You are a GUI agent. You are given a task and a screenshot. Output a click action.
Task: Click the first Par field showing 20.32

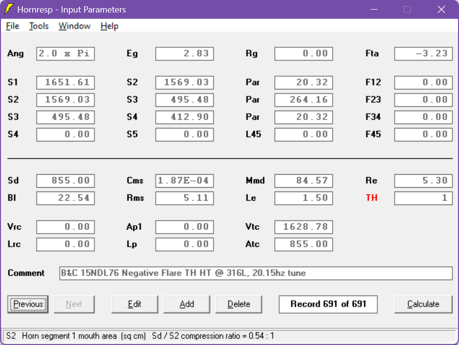click(x=304, y=82)
